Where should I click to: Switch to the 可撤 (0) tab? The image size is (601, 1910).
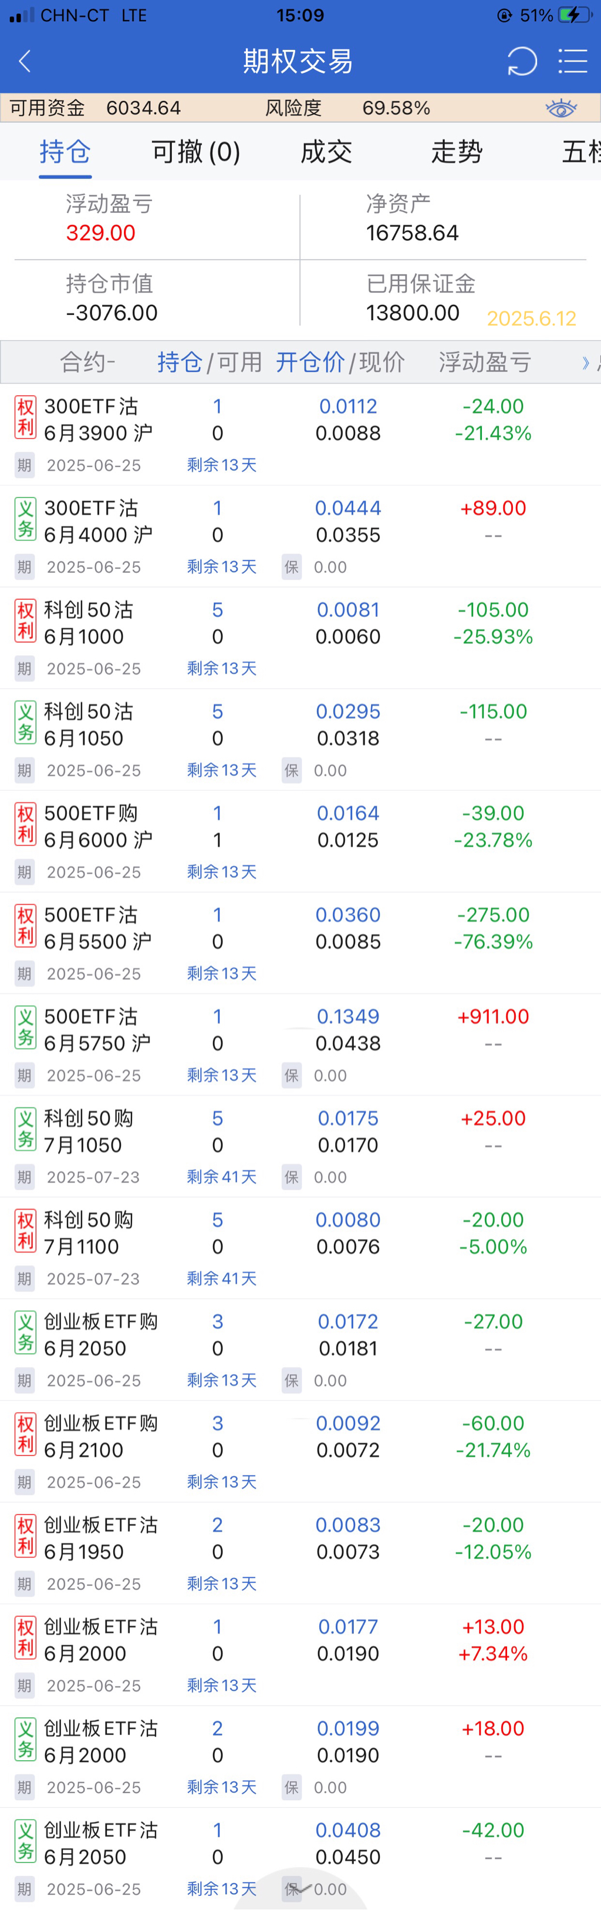tap(195, 152)
